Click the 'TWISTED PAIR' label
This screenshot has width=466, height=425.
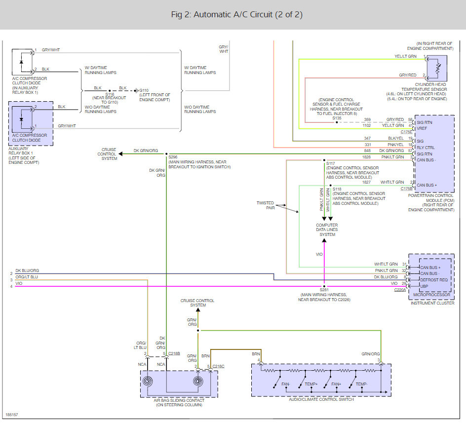tap(266, 205)
